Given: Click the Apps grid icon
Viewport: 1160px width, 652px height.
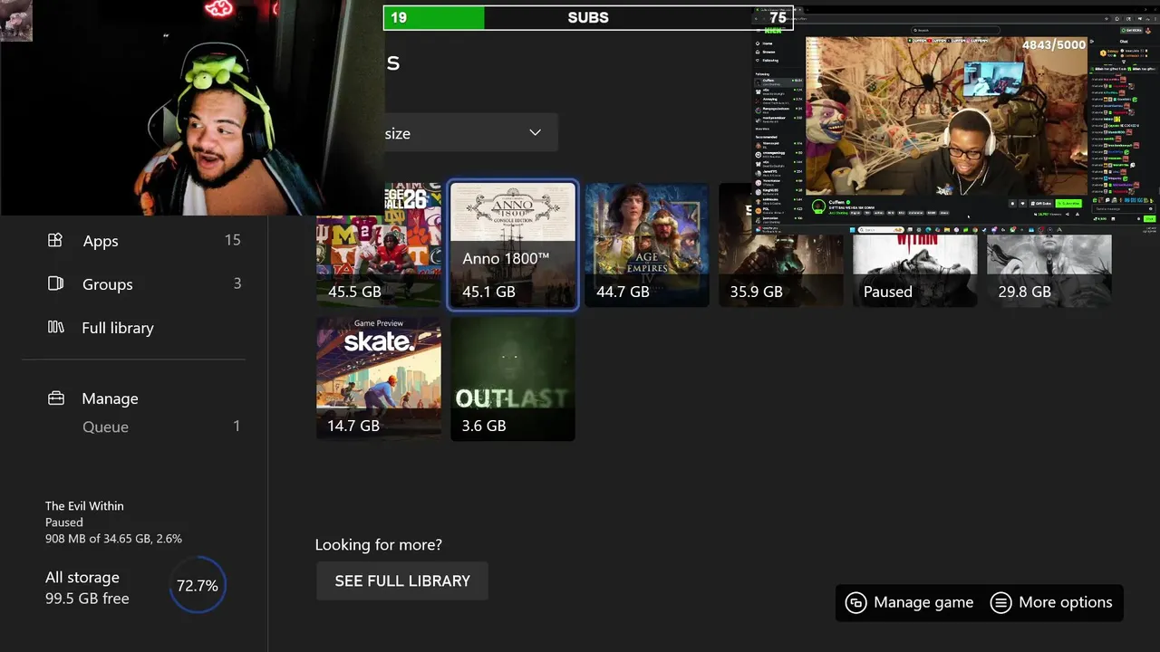Looking at the screenshot, I should [55, 240].
